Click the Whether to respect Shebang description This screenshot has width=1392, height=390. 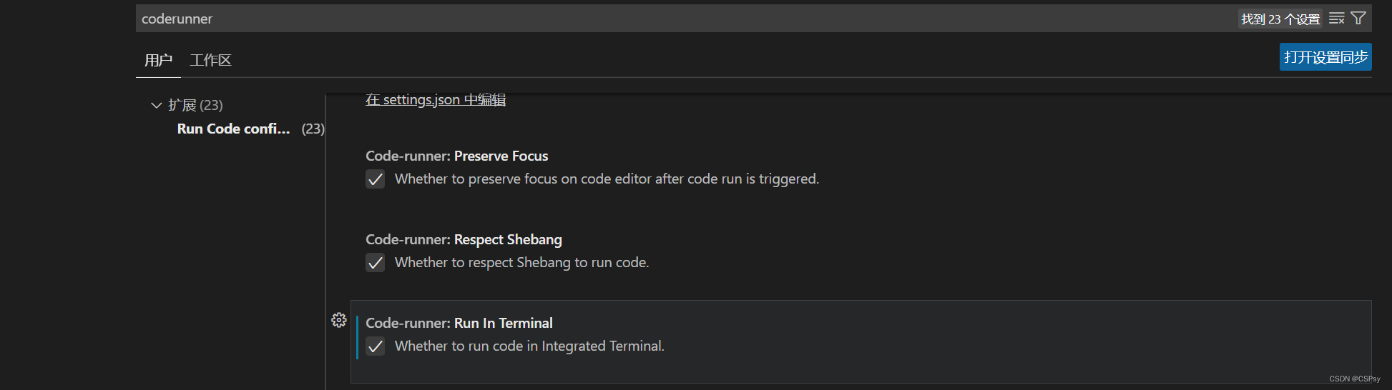(x=522, y=262)
